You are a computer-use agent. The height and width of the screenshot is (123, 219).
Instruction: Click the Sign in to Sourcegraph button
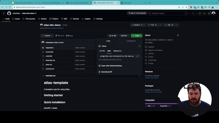tap(137, 13)
